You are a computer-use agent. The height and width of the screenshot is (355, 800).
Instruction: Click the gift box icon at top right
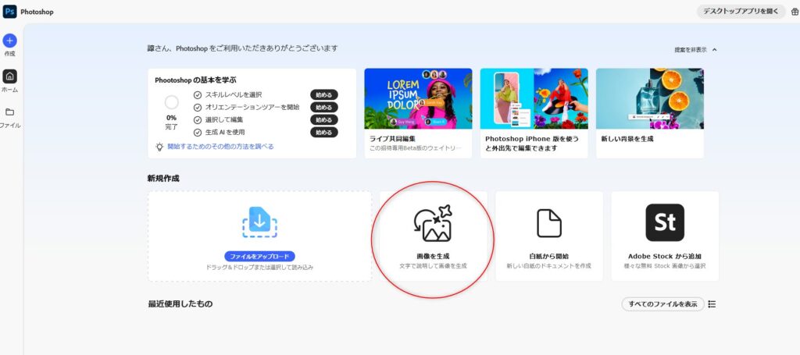pos(795,12)
